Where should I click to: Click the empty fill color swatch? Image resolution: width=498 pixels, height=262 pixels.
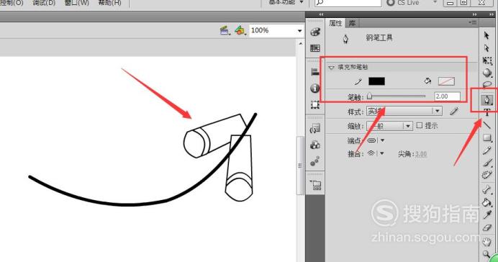(x=446, y=81)
